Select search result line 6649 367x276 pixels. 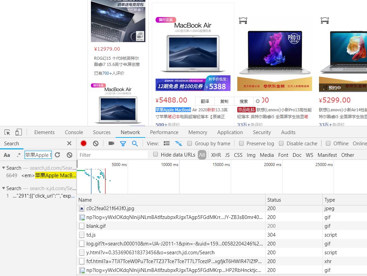(38, 175)
